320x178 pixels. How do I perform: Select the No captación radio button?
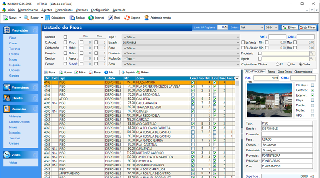pos(289,64)
